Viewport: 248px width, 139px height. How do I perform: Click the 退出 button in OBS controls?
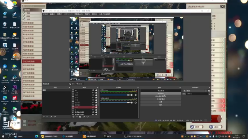click(x=161, y=105)
